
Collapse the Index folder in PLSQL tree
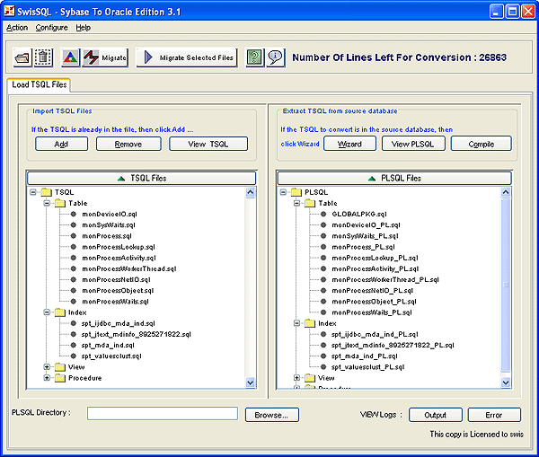[296, 323]
